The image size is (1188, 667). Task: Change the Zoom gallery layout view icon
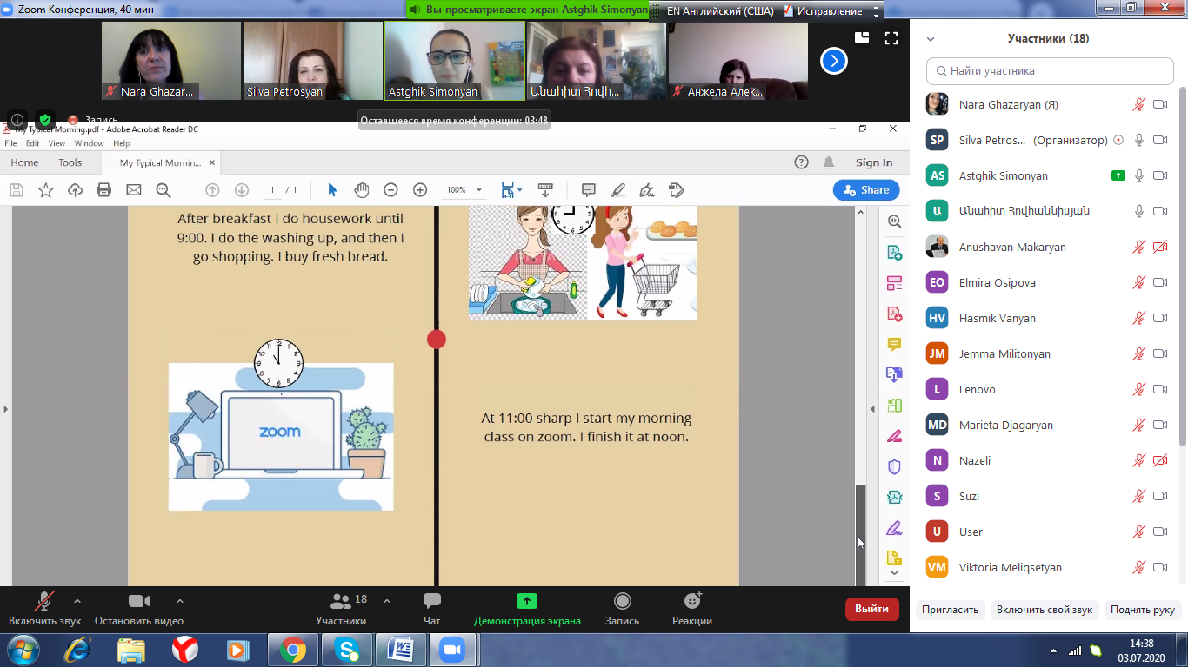click(862, 37)
